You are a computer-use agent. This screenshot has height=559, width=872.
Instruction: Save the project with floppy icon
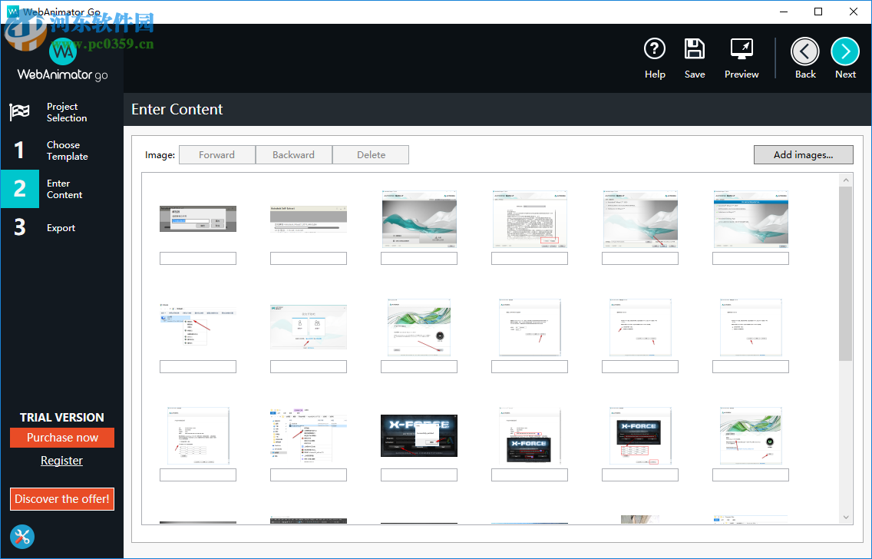(x=695, y=49)
